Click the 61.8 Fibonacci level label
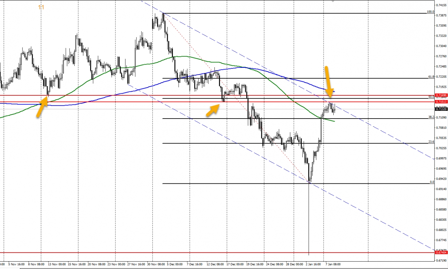The image size is (448, 269). tap(431, 77)
